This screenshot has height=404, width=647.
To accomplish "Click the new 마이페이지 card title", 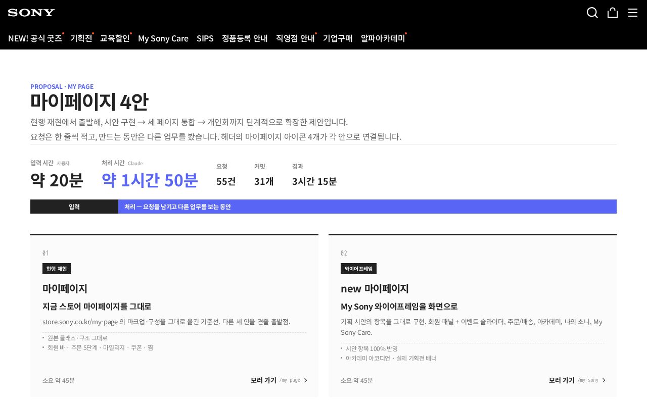I will pos(375,288).
